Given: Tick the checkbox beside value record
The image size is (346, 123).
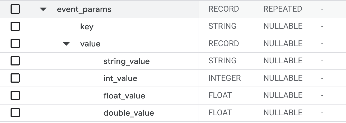Looking at the screenshot, I should 15,44.
